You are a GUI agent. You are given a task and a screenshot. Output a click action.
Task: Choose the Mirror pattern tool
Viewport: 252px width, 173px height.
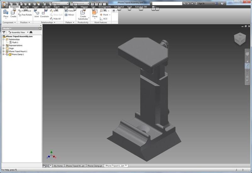pyautogui.click(x=69, y=15)
